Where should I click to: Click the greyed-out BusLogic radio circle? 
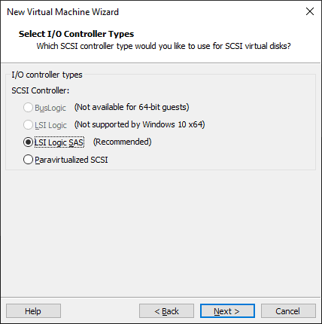28,108
